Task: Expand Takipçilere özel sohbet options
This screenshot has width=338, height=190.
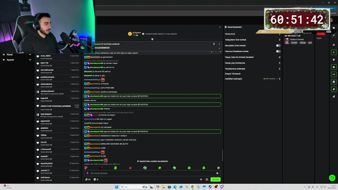Action: tap(279, 40)
